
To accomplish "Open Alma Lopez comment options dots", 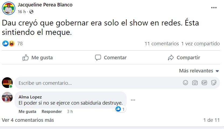I will (133, 100).
